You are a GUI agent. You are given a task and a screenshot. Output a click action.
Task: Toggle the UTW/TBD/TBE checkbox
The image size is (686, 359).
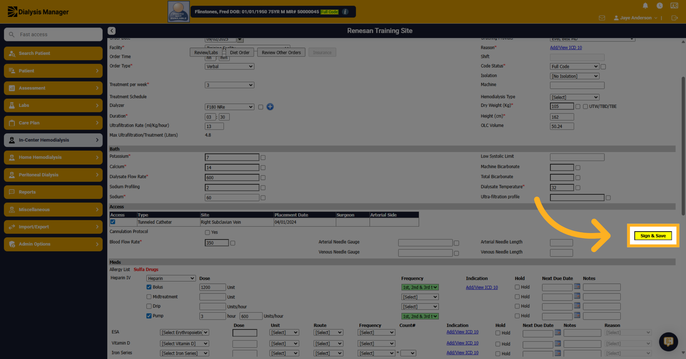585,106
